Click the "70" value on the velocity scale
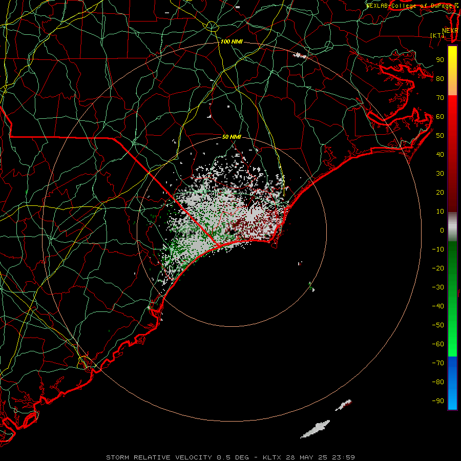This screenshot has height=461, width=461. pyautogui.click(x=440, y=98)
